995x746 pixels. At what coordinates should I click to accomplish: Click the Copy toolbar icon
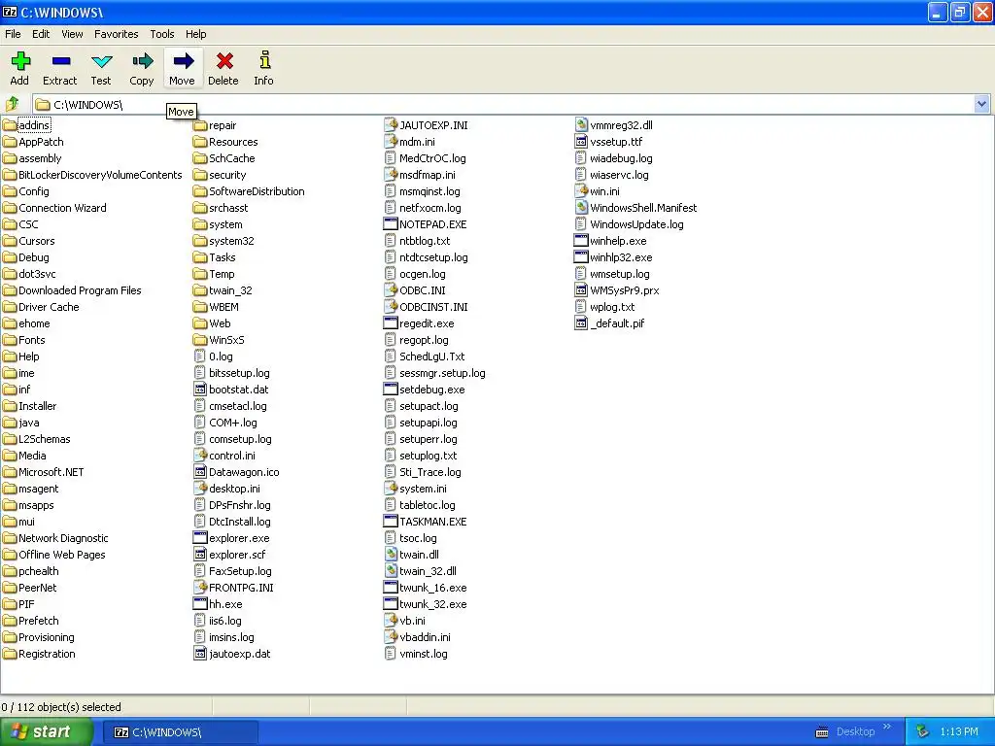[142, 61]
